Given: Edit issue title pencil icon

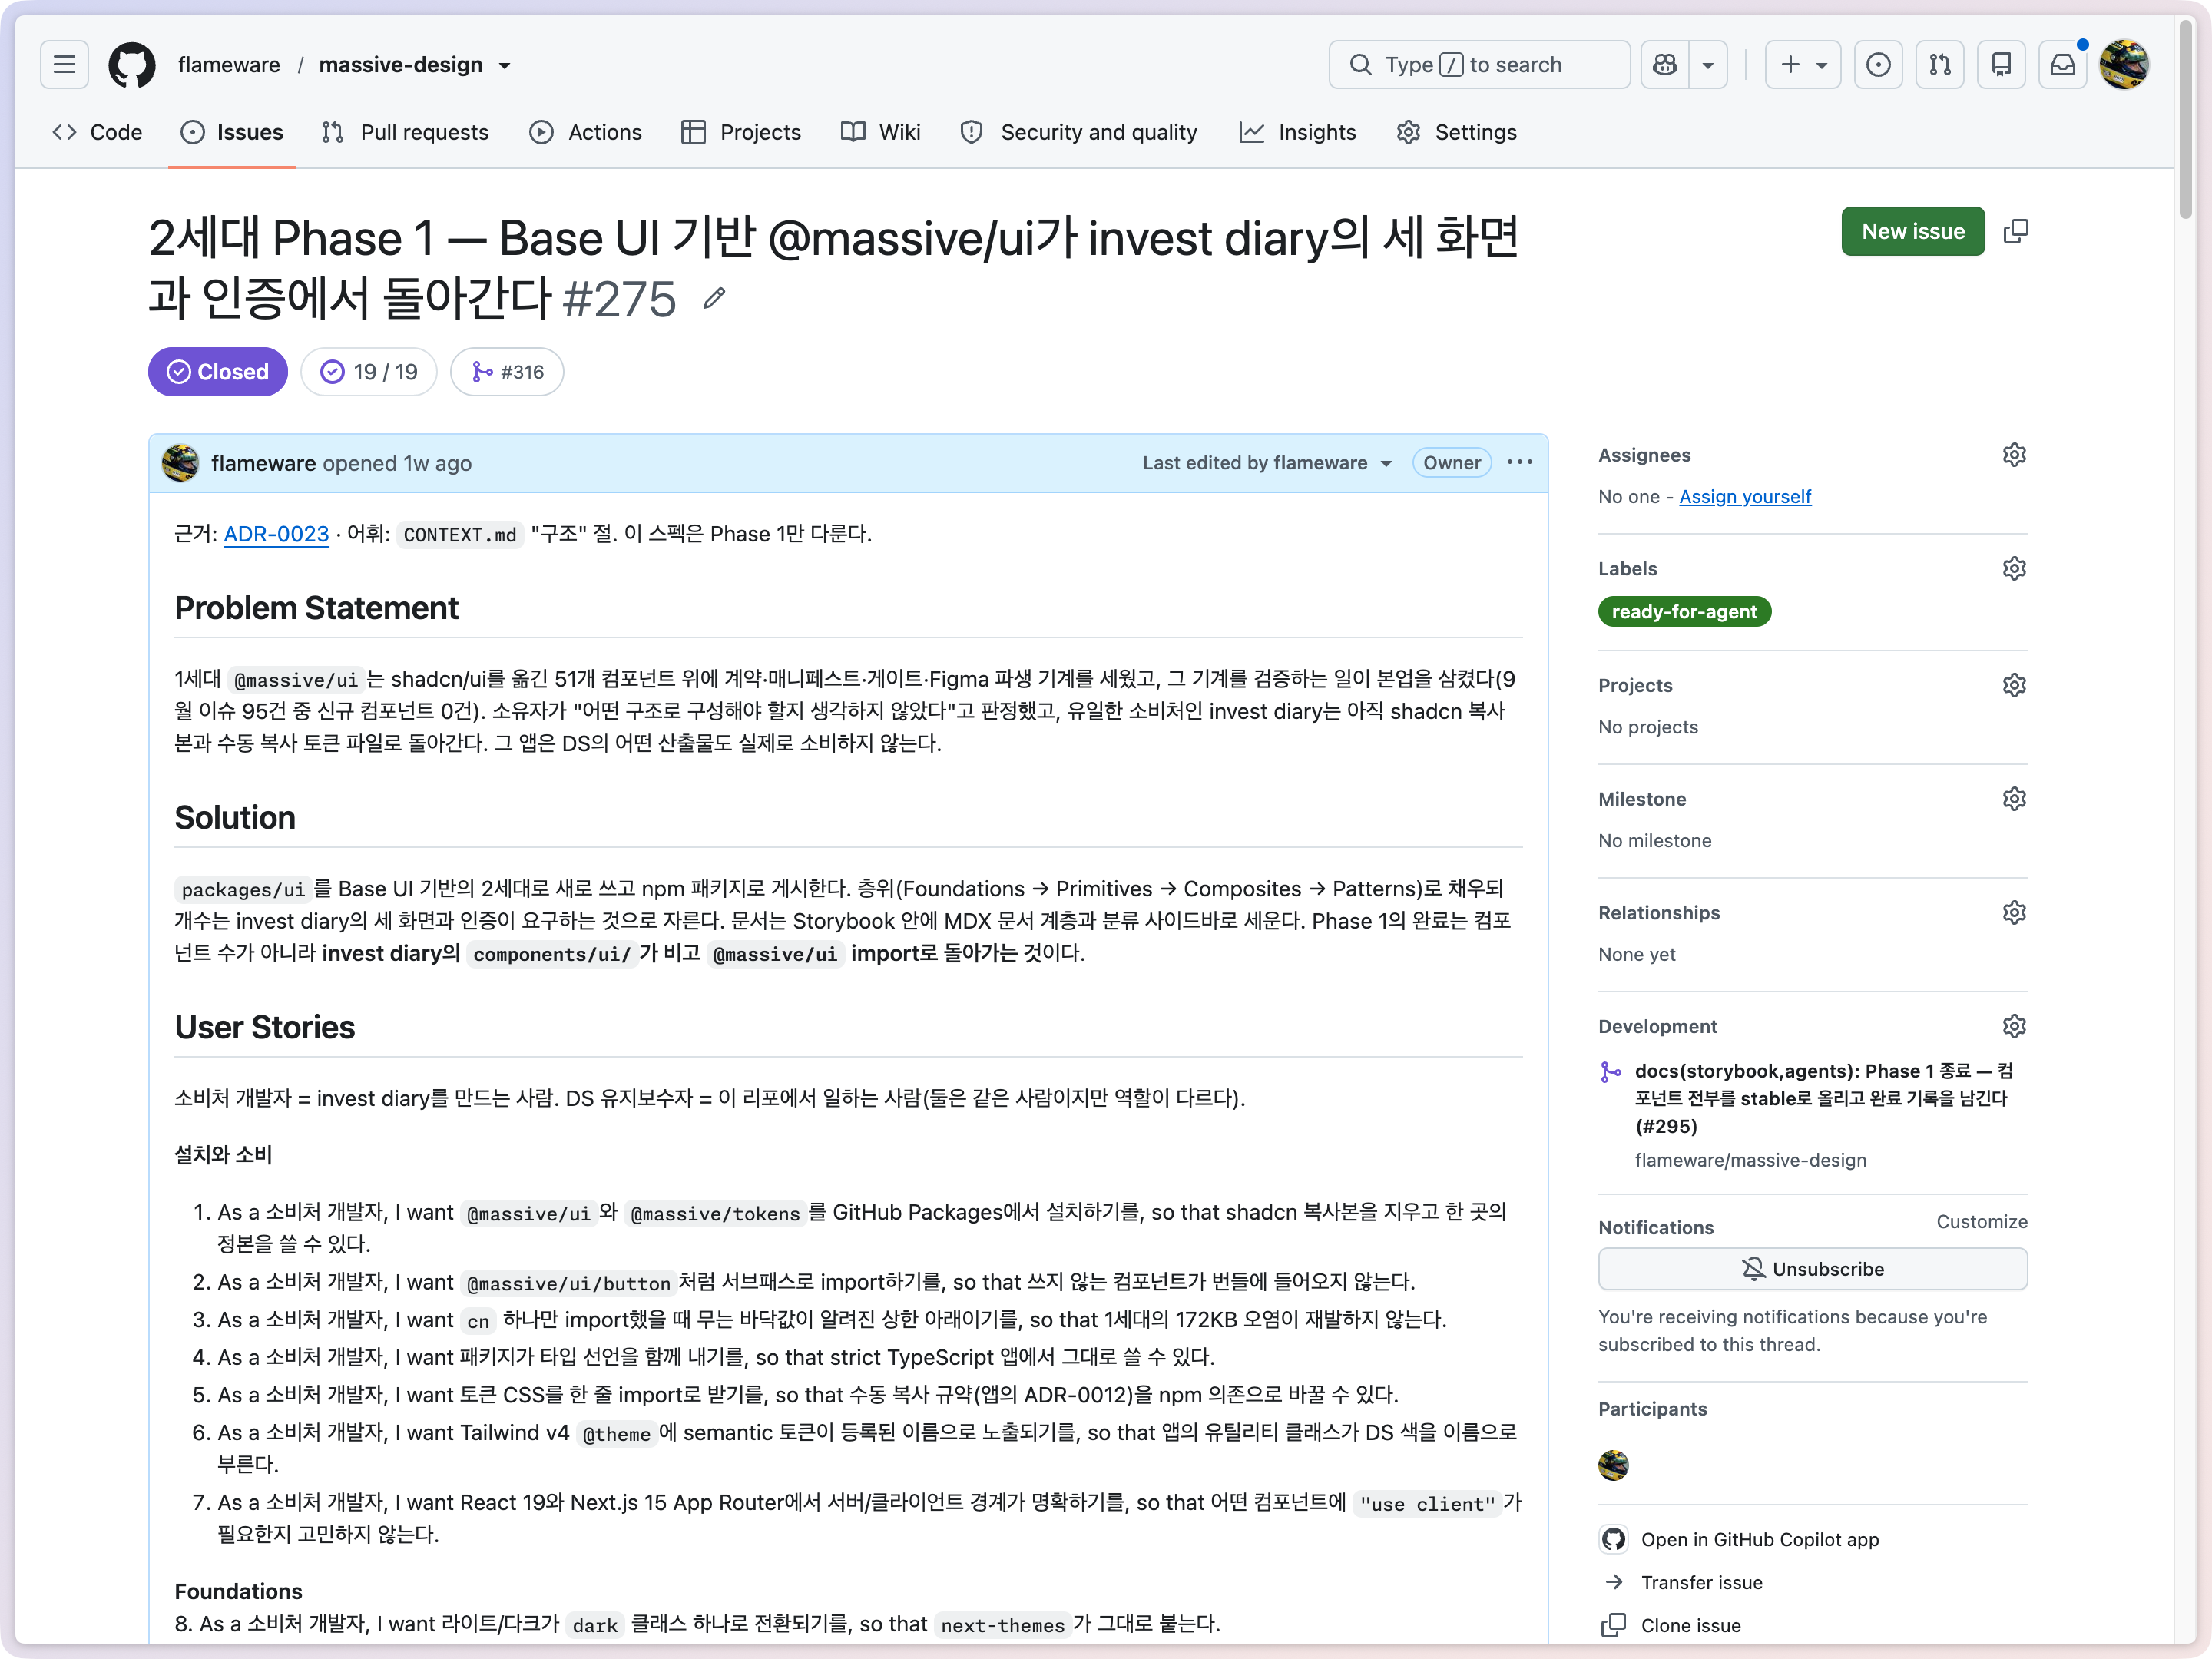Looking at the screenshot, I should pos(714,299).
